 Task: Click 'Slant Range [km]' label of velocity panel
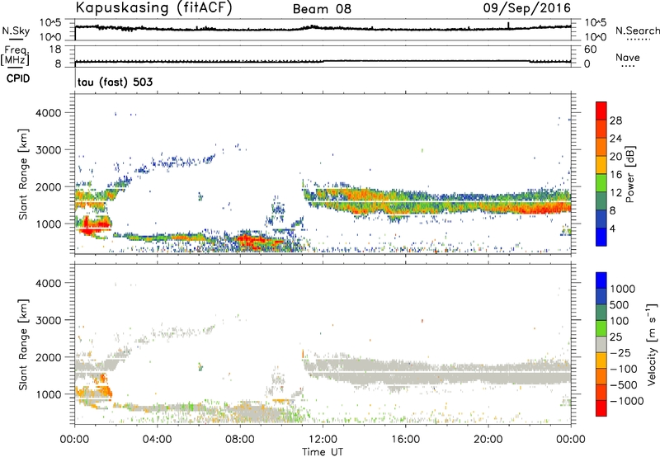23,344
